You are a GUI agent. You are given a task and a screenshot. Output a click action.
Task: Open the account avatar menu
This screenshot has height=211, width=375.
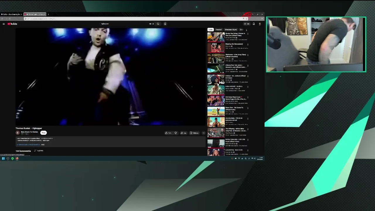point(260,24)
